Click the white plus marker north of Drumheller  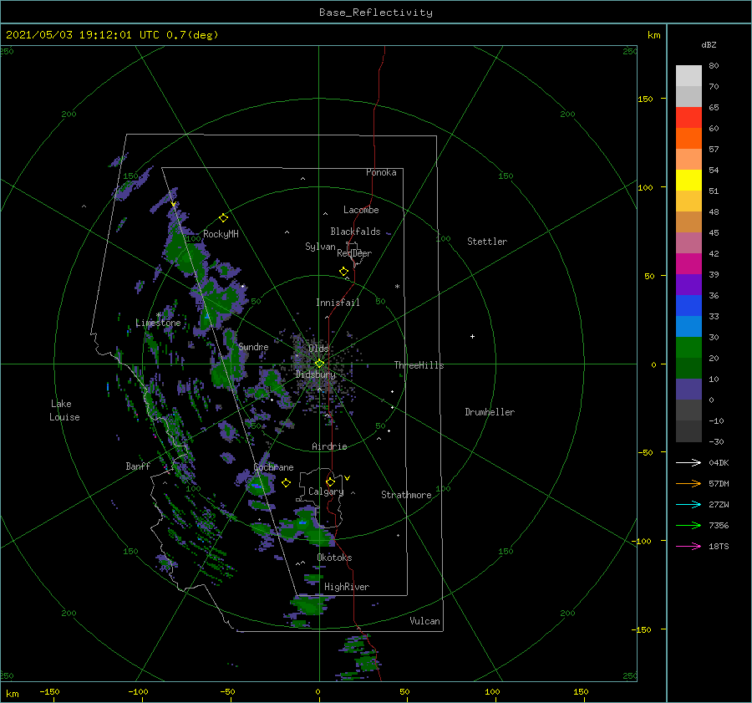click(x=472, y=336)
